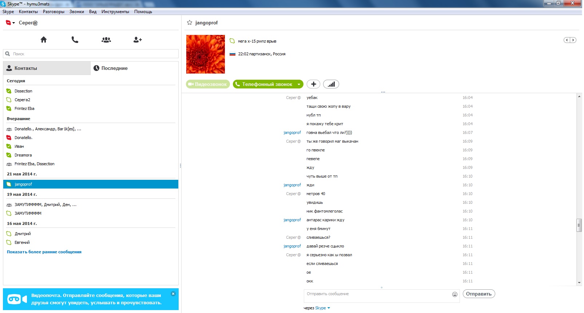Expand the three-dots handle above the chat
Image resolution: width=584 pixels, height=313 pixels.
pyautogui.click(x=383, y=92)
